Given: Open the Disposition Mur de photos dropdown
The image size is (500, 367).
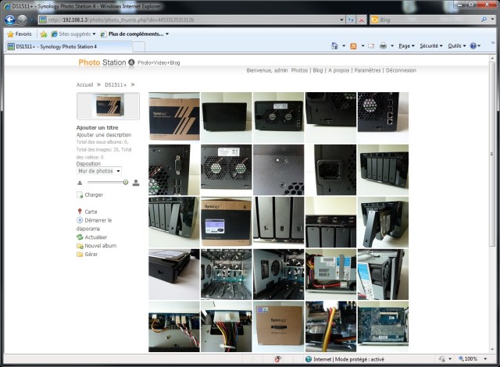Looking at the screenshot, I should coord(99,171).
